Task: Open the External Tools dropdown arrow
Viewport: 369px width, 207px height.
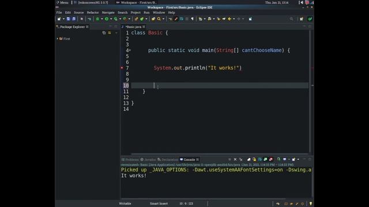Action: pyautogui.click(x=129, y=19)
